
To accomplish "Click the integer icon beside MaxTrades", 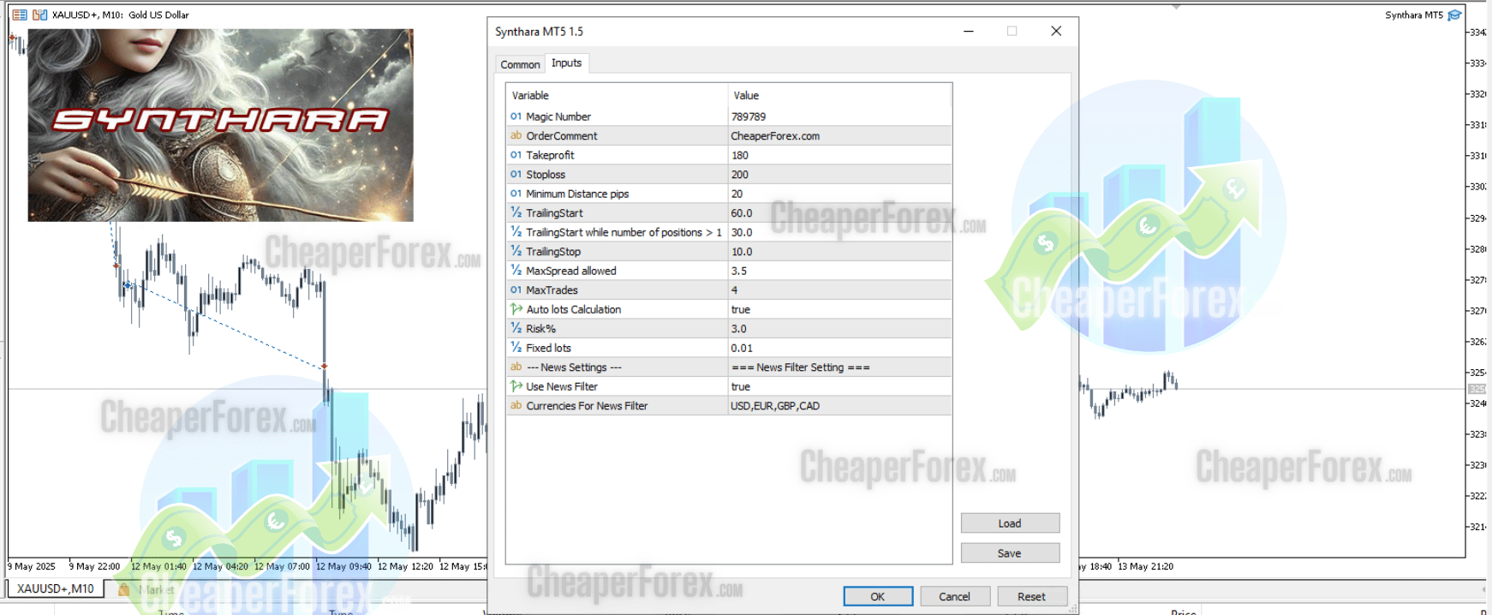I will (516, 290).
